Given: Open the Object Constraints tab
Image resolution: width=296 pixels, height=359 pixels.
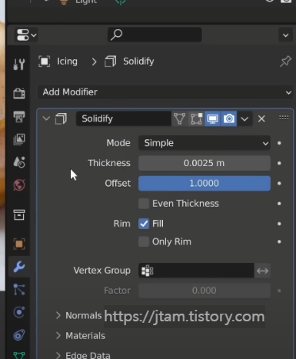Looking at the screenshot, I should click(19, 335).
